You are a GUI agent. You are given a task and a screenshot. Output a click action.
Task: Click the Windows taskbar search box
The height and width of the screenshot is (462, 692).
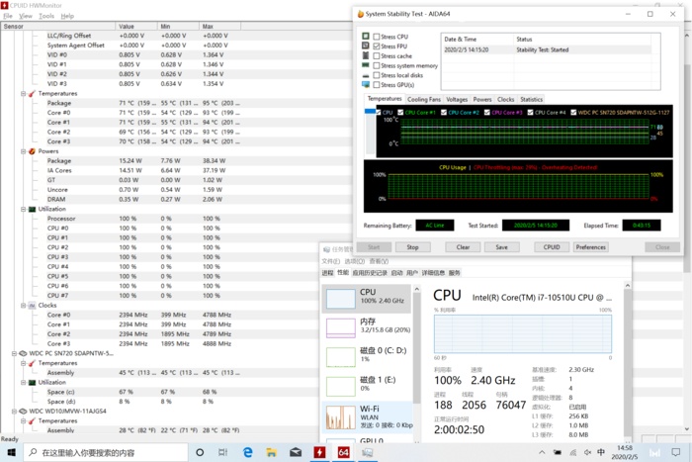106,452
